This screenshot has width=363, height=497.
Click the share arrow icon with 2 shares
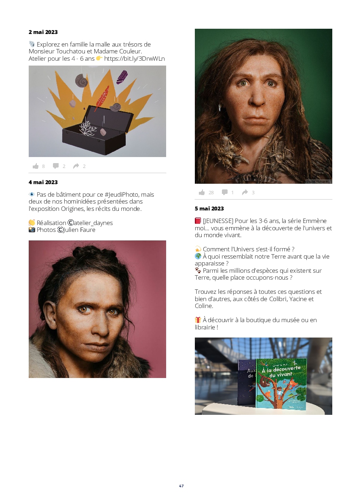[x=76, y=166]
